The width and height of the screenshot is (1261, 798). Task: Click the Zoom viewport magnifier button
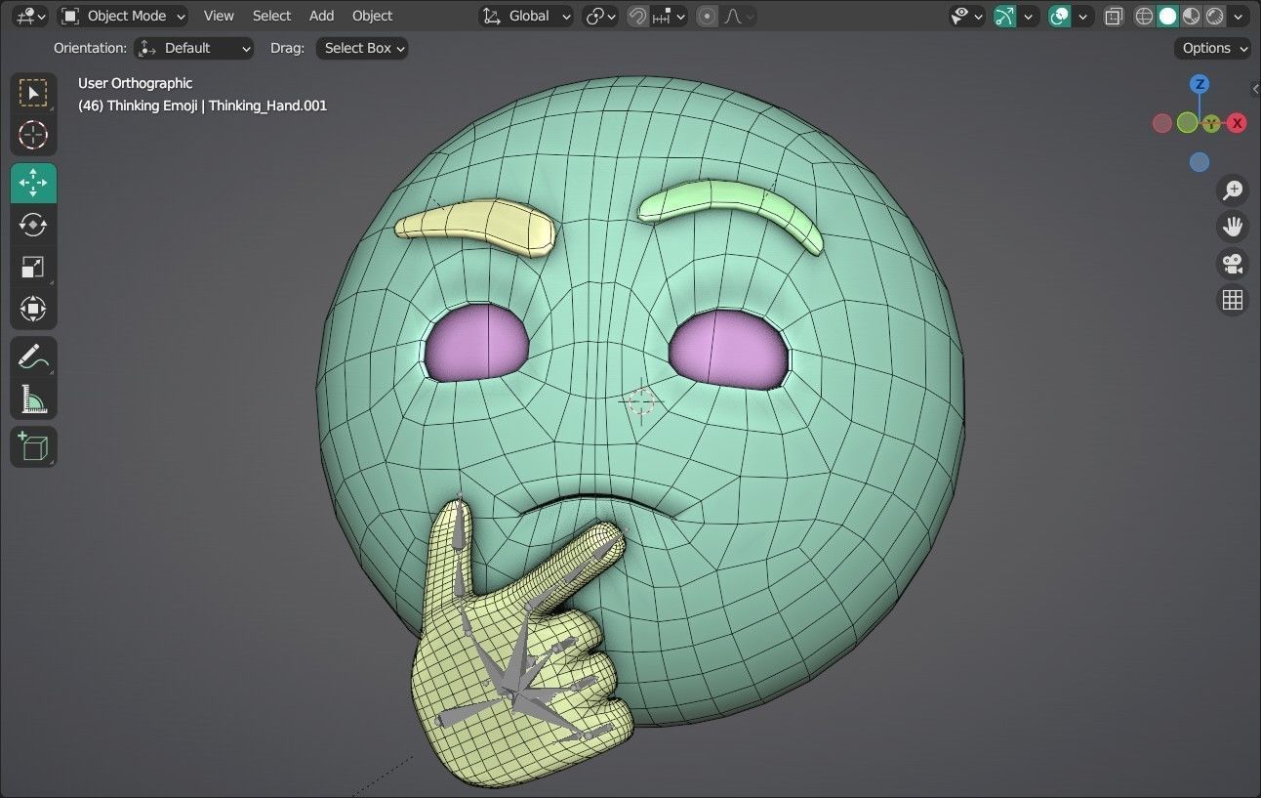1233,189
